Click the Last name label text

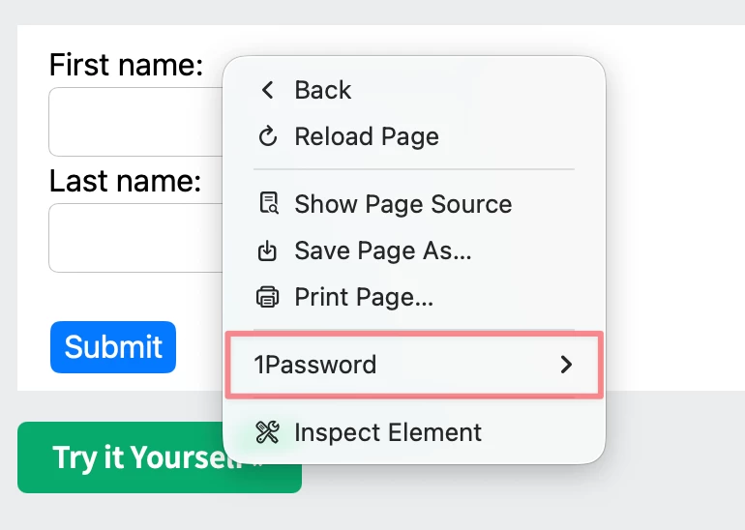[126, 182]
